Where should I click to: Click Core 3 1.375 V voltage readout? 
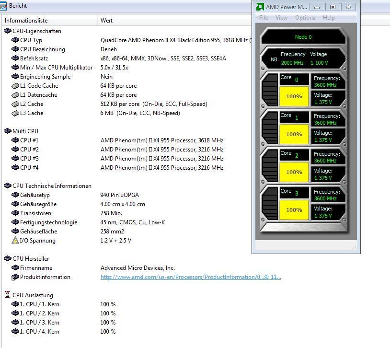[x=323, y=216]
